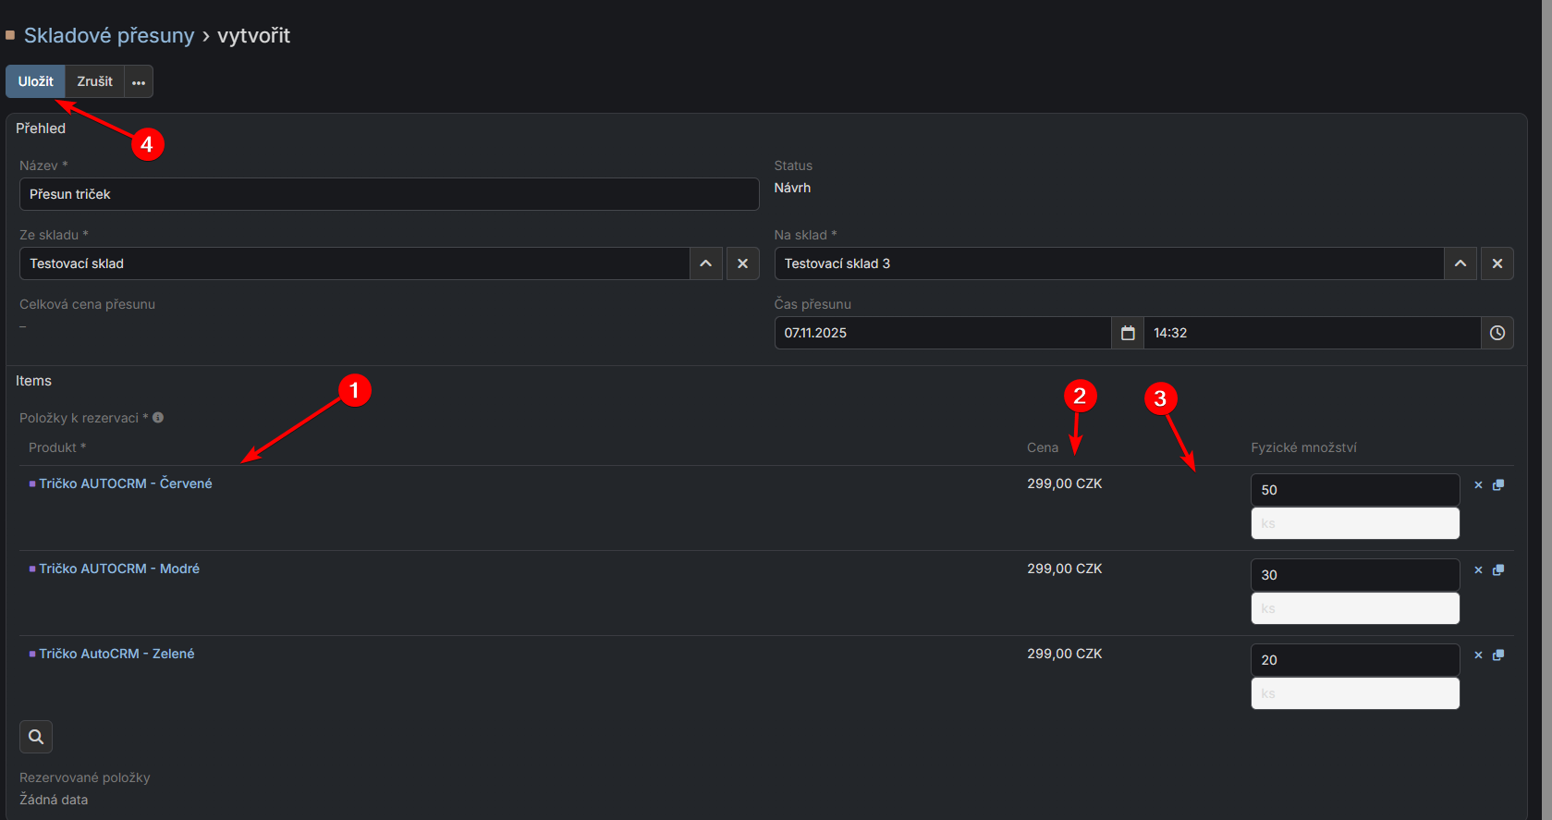
Task: Expand the Na sklad dropdown
Action: pyautogui.click(x=1460, y=263)
